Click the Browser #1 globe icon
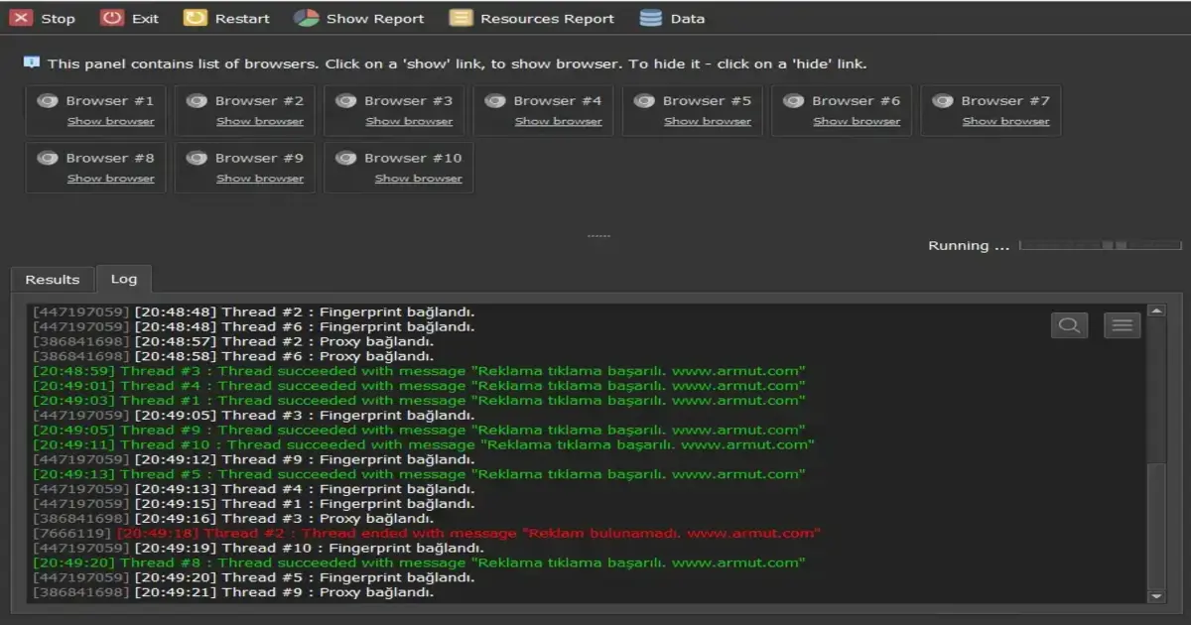 [47, 100]
